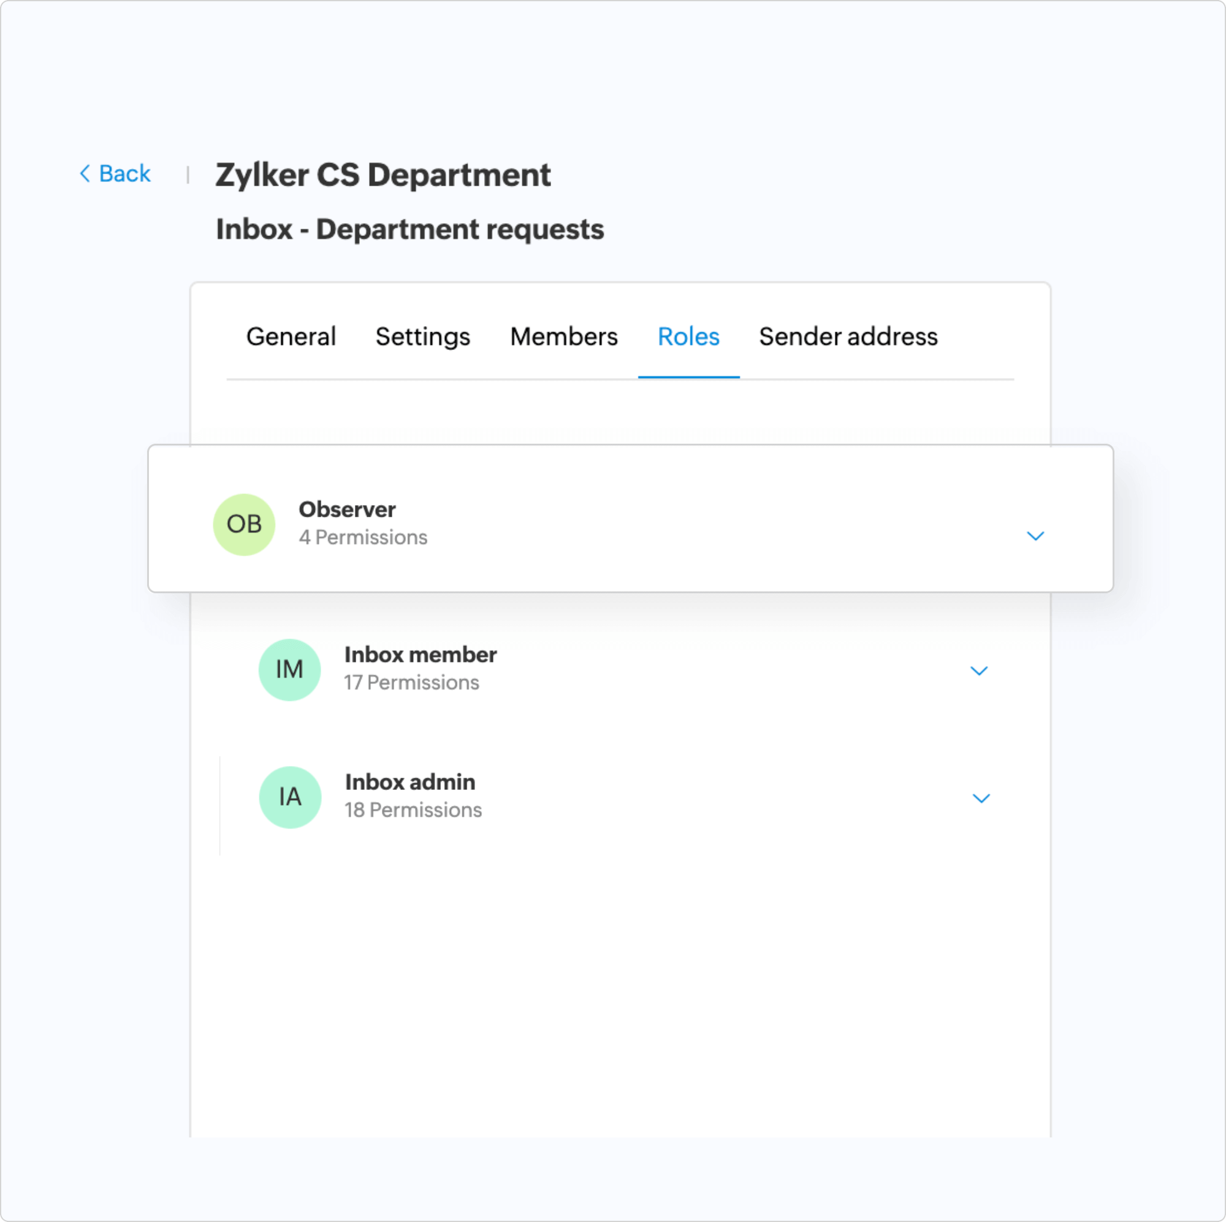Expand the Inbox member role details

coord(979,670)
